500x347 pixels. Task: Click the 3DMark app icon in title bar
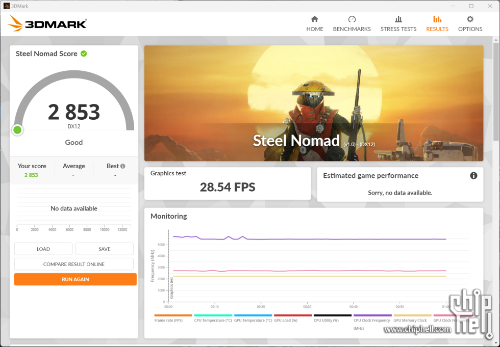6,6
